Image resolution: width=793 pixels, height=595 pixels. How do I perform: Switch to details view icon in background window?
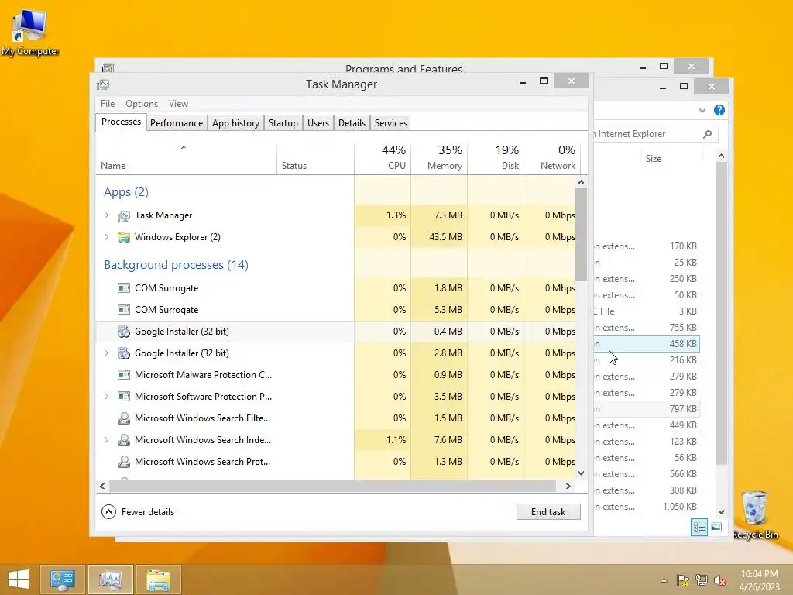[x=699, y=528]
